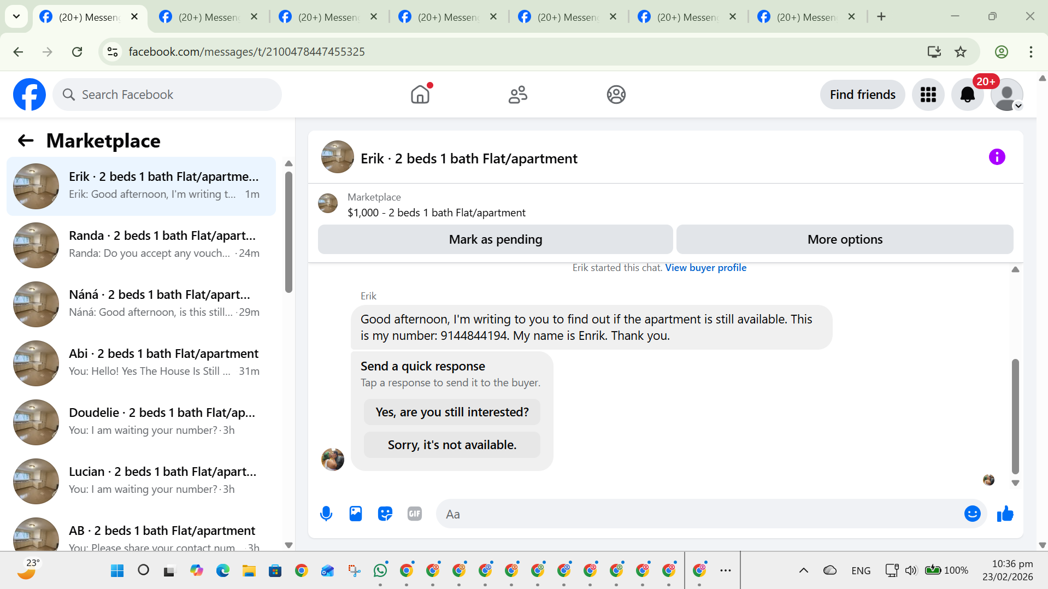1048x589 pixels.
Task: Click Find friends button
Action: point(862,95)
